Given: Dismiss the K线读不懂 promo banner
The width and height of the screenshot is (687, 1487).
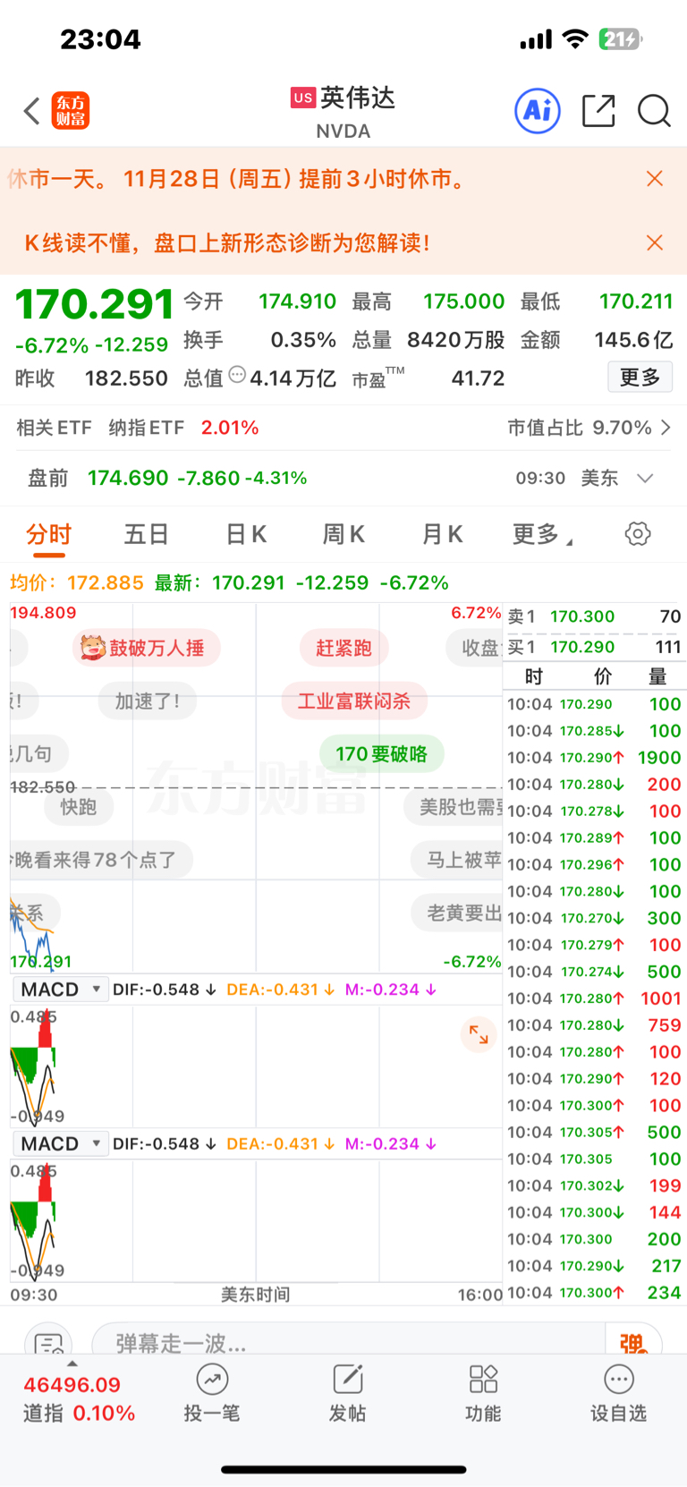Looking at the screenshot, I should [x=655, y=242].
